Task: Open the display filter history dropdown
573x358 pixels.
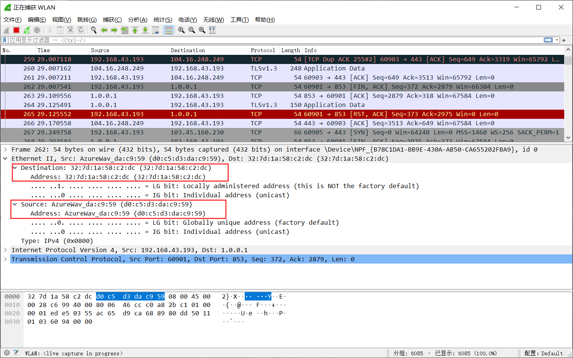Action: 557,40
